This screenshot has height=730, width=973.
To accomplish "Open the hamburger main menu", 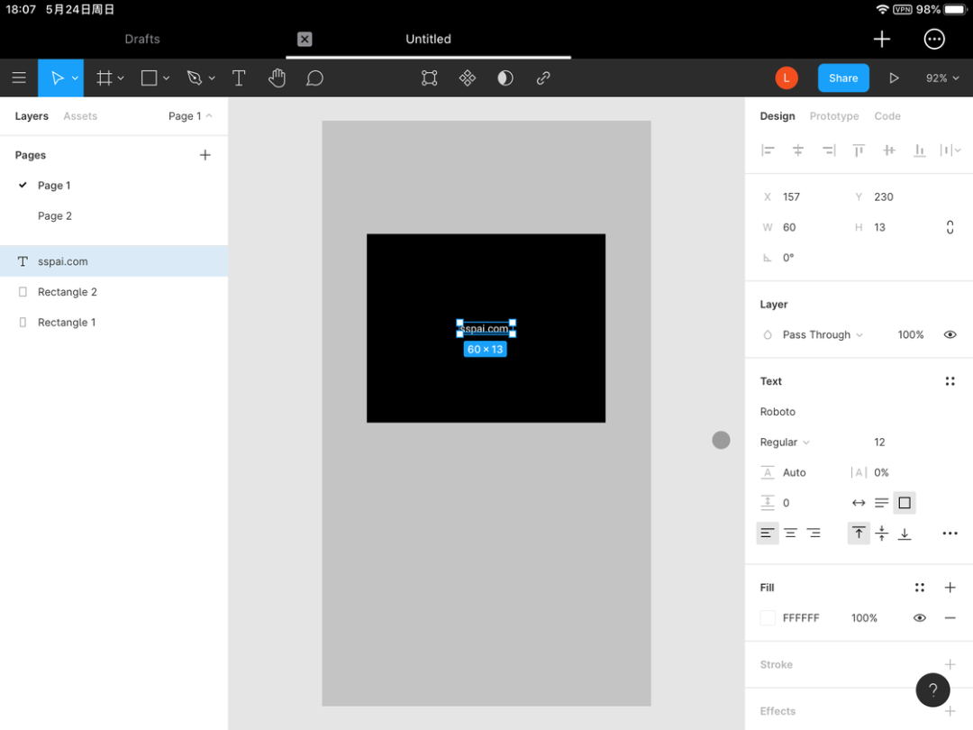I will click(x=19, y=78).
